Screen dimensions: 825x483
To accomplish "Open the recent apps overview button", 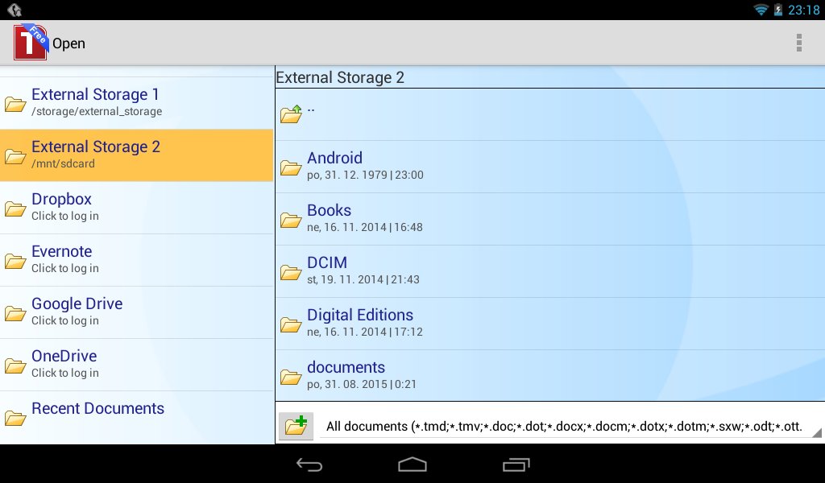I will (516, 464).
